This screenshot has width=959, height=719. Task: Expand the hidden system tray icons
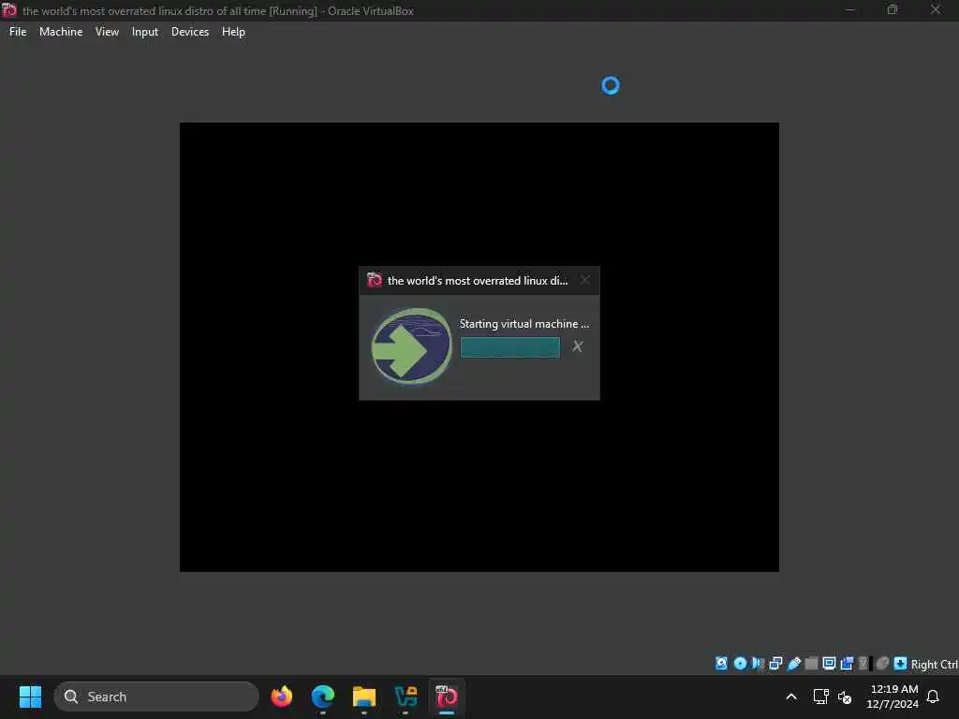click(790, 697)
